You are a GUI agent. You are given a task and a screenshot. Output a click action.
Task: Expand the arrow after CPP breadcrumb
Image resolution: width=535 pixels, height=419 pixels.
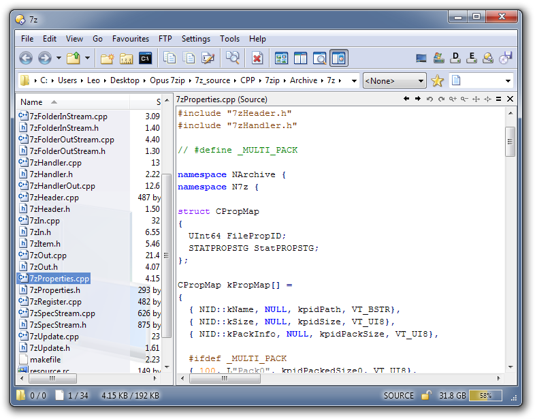coord(260,81)
